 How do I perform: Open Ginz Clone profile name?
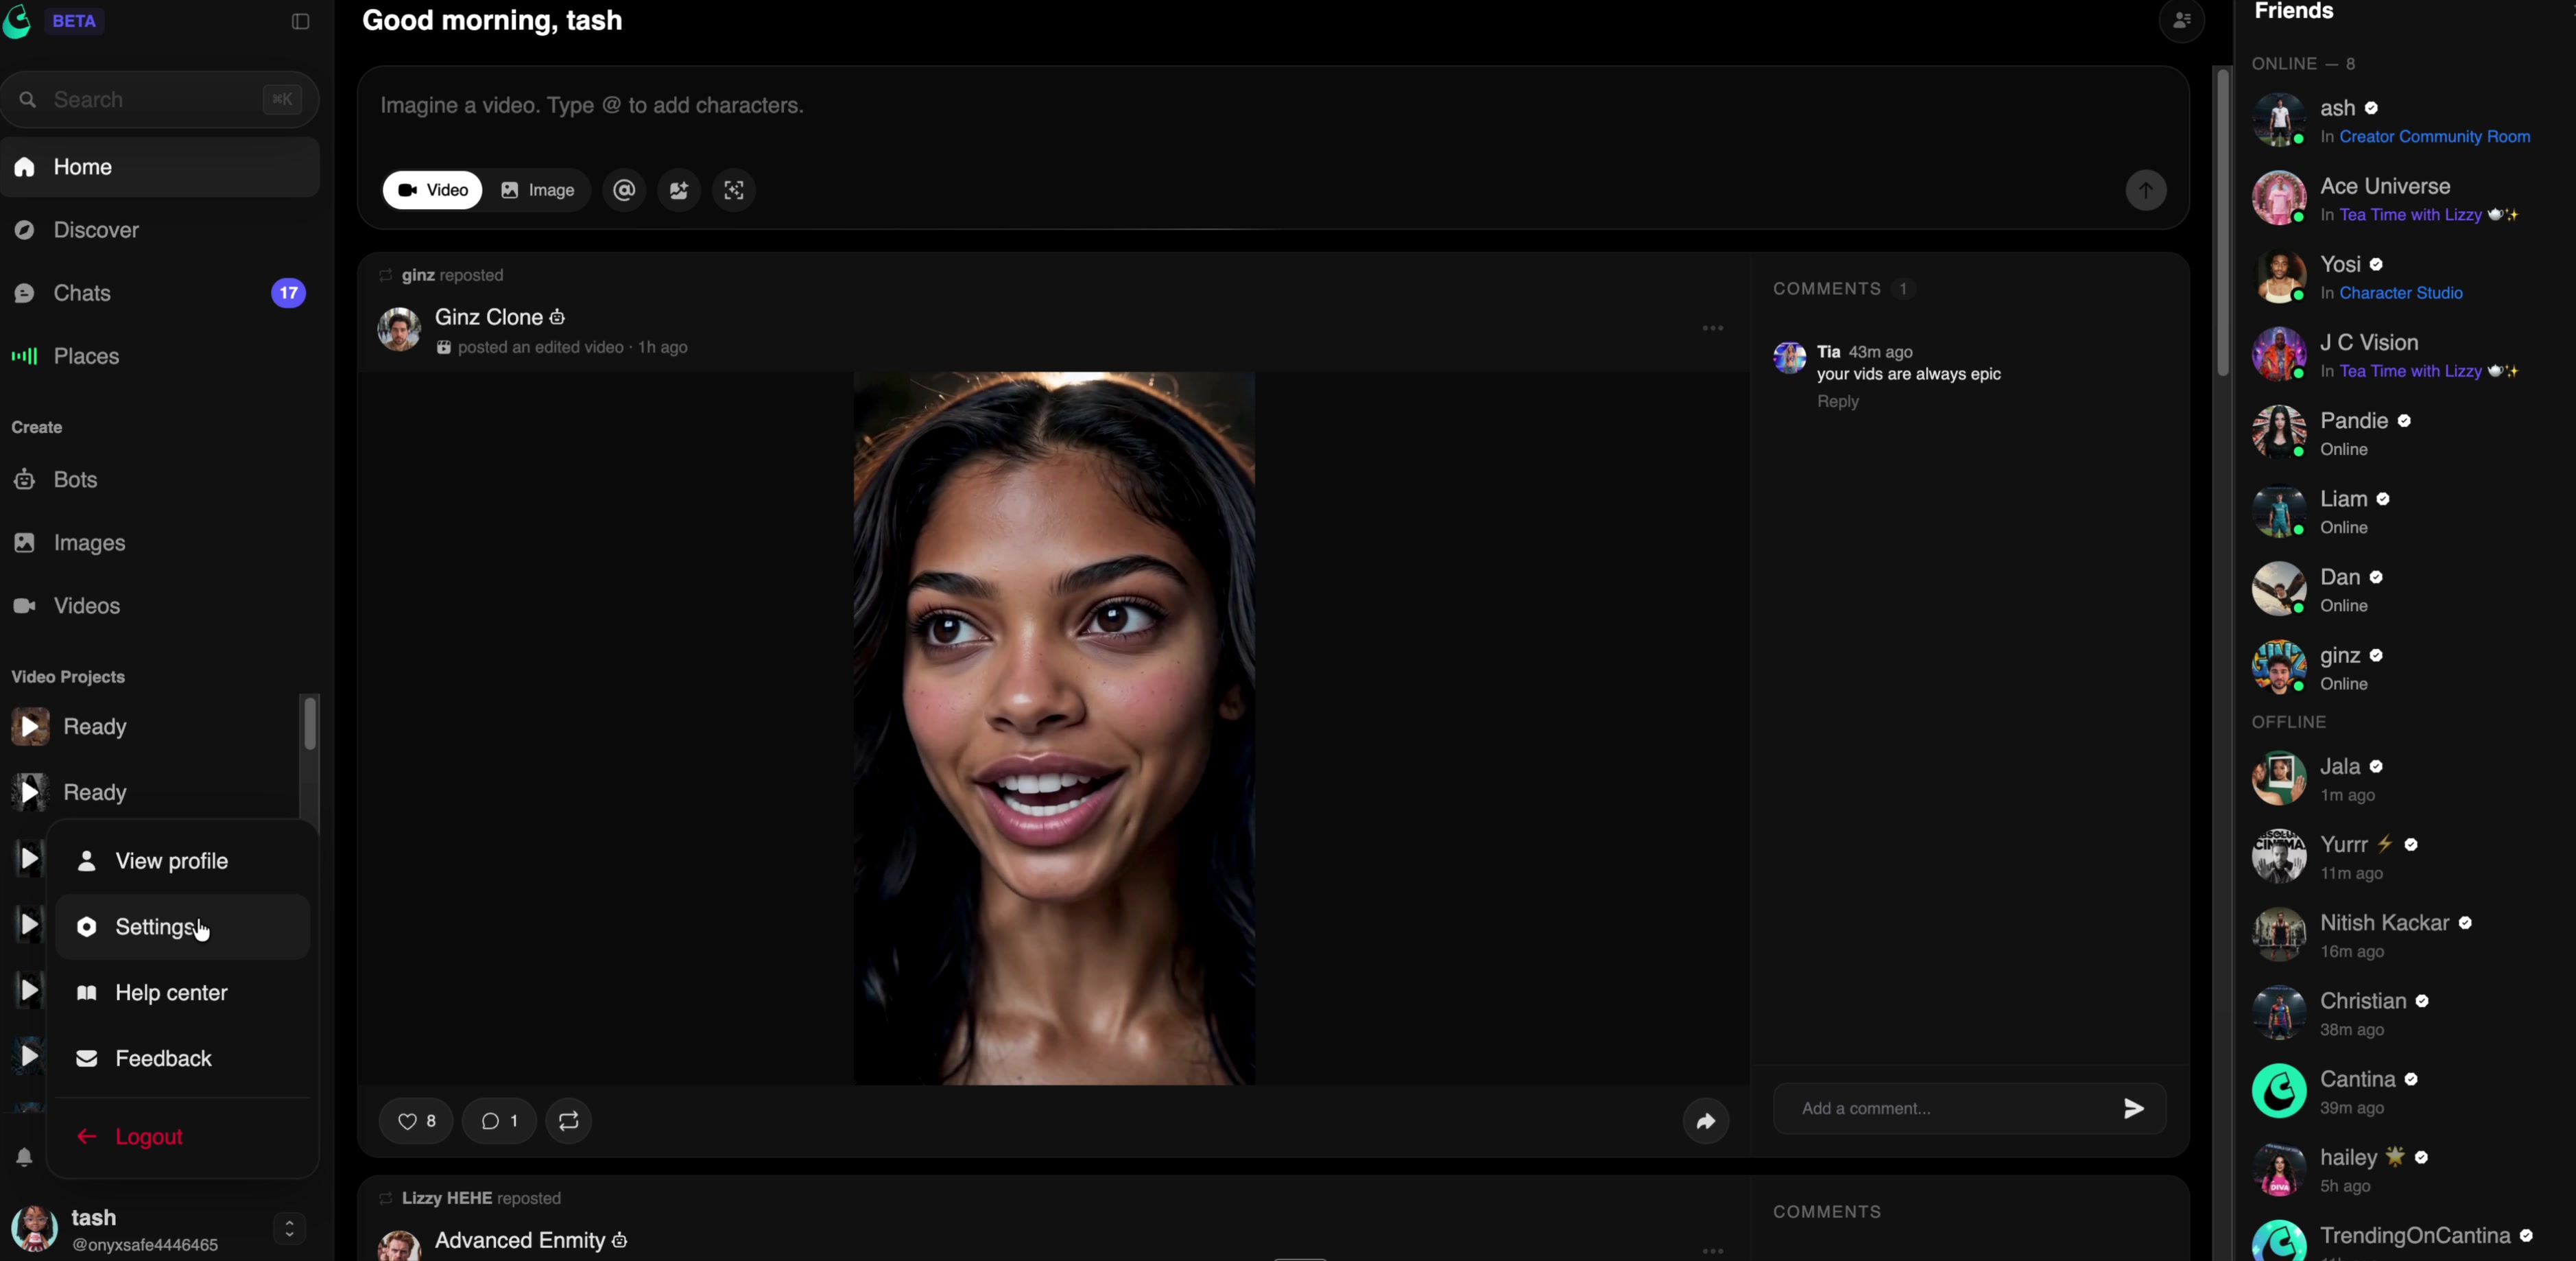tap(489, 317)
